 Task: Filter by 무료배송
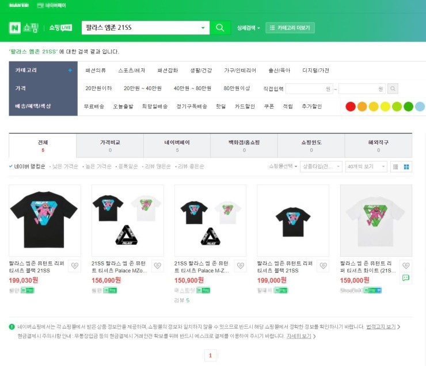coord(94,106)
